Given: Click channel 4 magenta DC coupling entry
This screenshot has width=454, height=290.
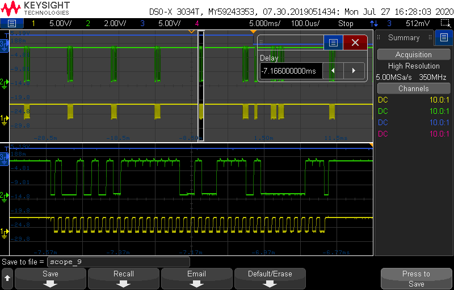Looking at the screenshot, I should point(382,134).
